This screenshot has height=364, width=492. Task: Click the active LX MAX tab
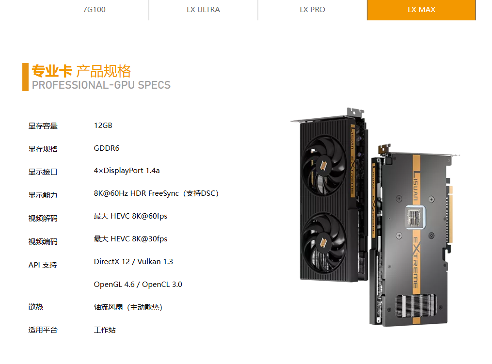(x=421, y=10)
